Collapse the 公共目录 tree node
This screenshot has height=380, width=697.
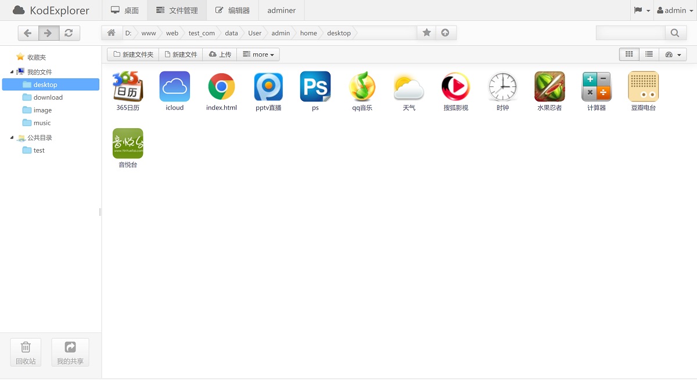[x=12, y=137]
